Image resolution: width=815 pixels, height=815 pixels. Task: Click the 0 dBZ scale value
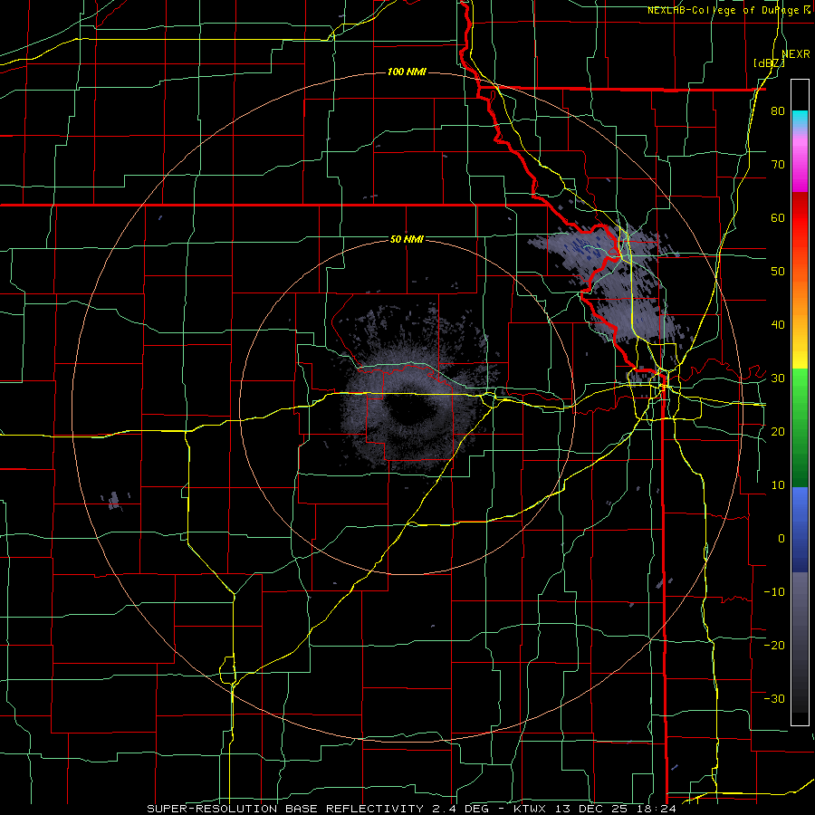[781, 539]
